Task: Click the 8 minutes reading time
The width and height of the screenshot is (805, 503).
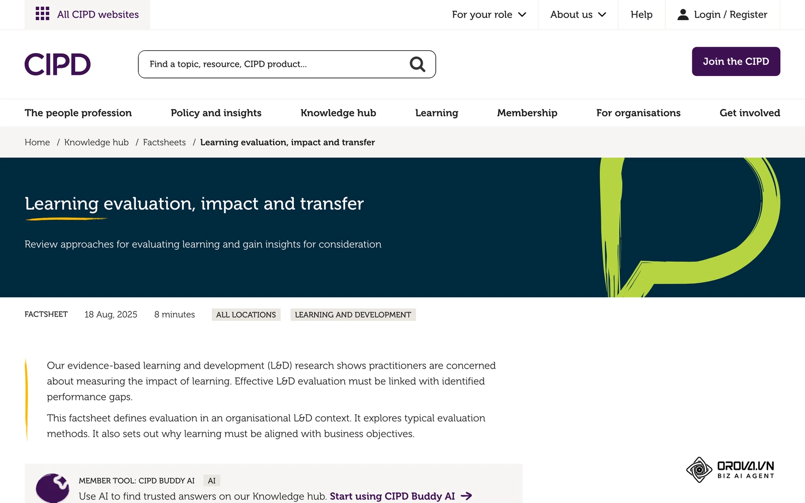Action: (175, 314)
